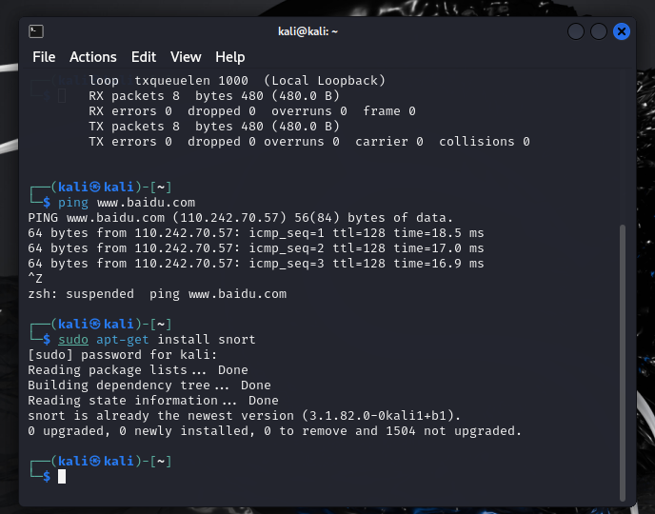Minimize the kali terminal window
The width and height of the screenshot is (655, 514).
576,31
